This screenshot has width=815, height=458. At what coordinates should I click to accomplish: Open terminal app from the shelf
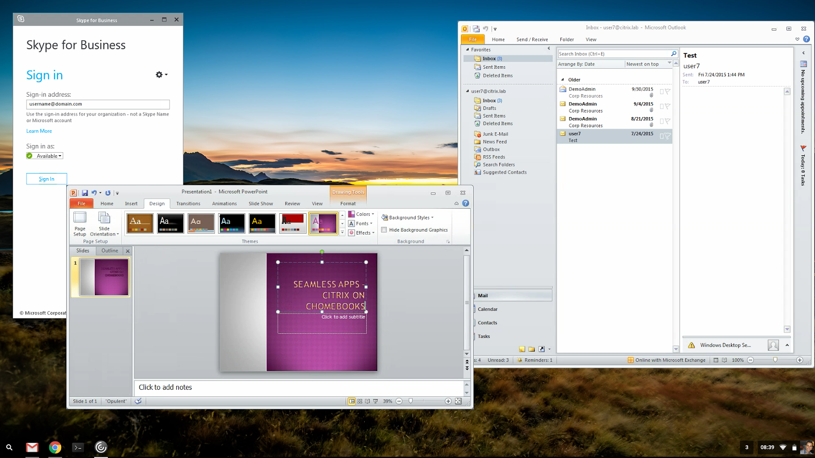pos(78,447)
